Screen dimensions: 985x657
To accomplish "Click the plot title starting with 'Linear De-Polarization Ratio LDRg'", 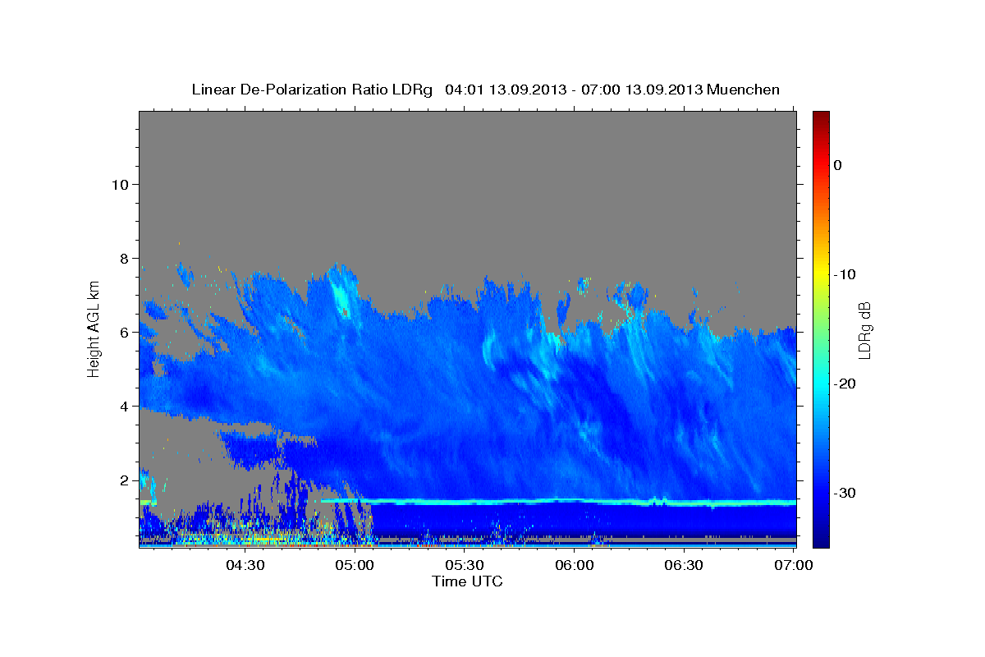I will 485,90.
